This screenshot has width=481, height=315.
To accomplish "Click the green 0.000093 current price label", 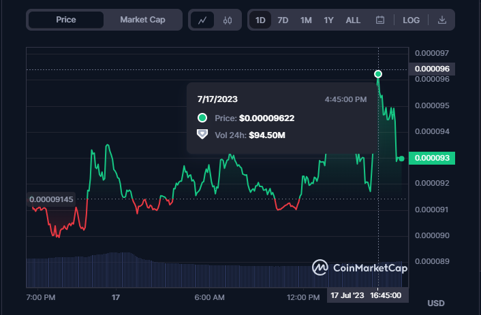I will [x=432, y=158].
